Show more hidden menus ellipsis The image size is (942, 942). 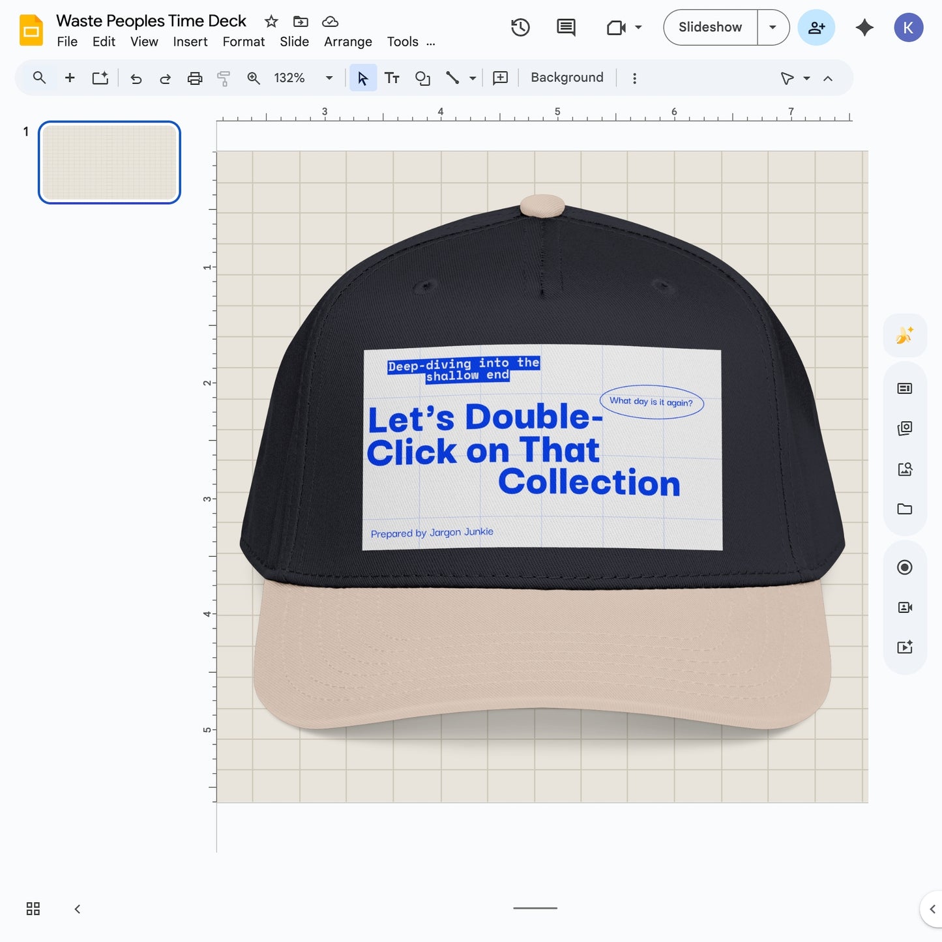[x=431, y=43]
